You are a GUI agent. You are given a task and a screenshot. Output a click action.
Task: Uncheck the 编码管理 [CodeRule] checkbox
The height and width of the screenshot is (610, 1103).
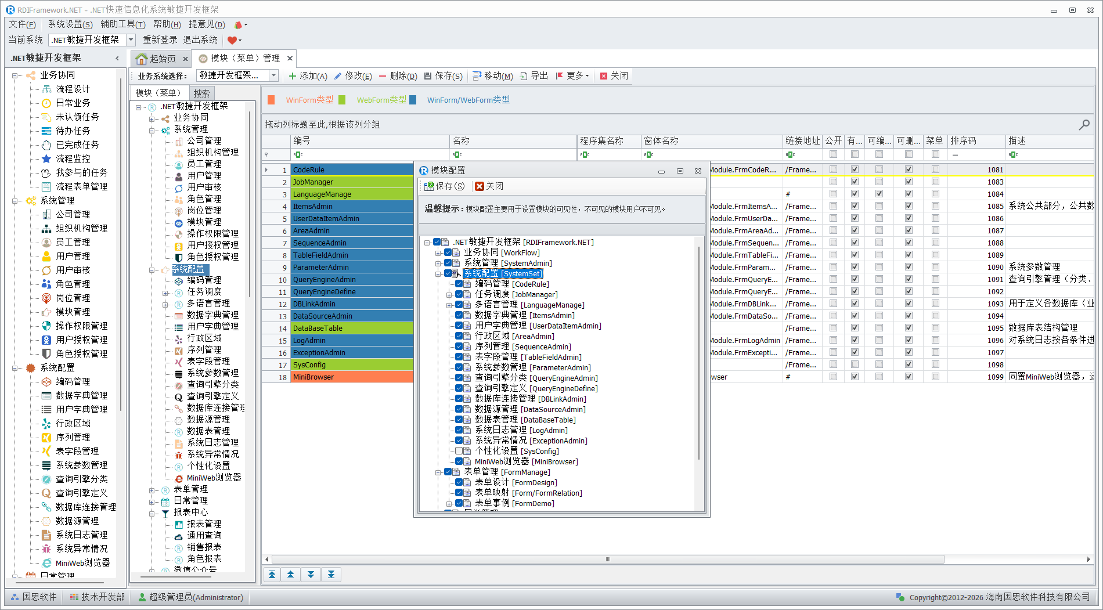coord(459,284)
